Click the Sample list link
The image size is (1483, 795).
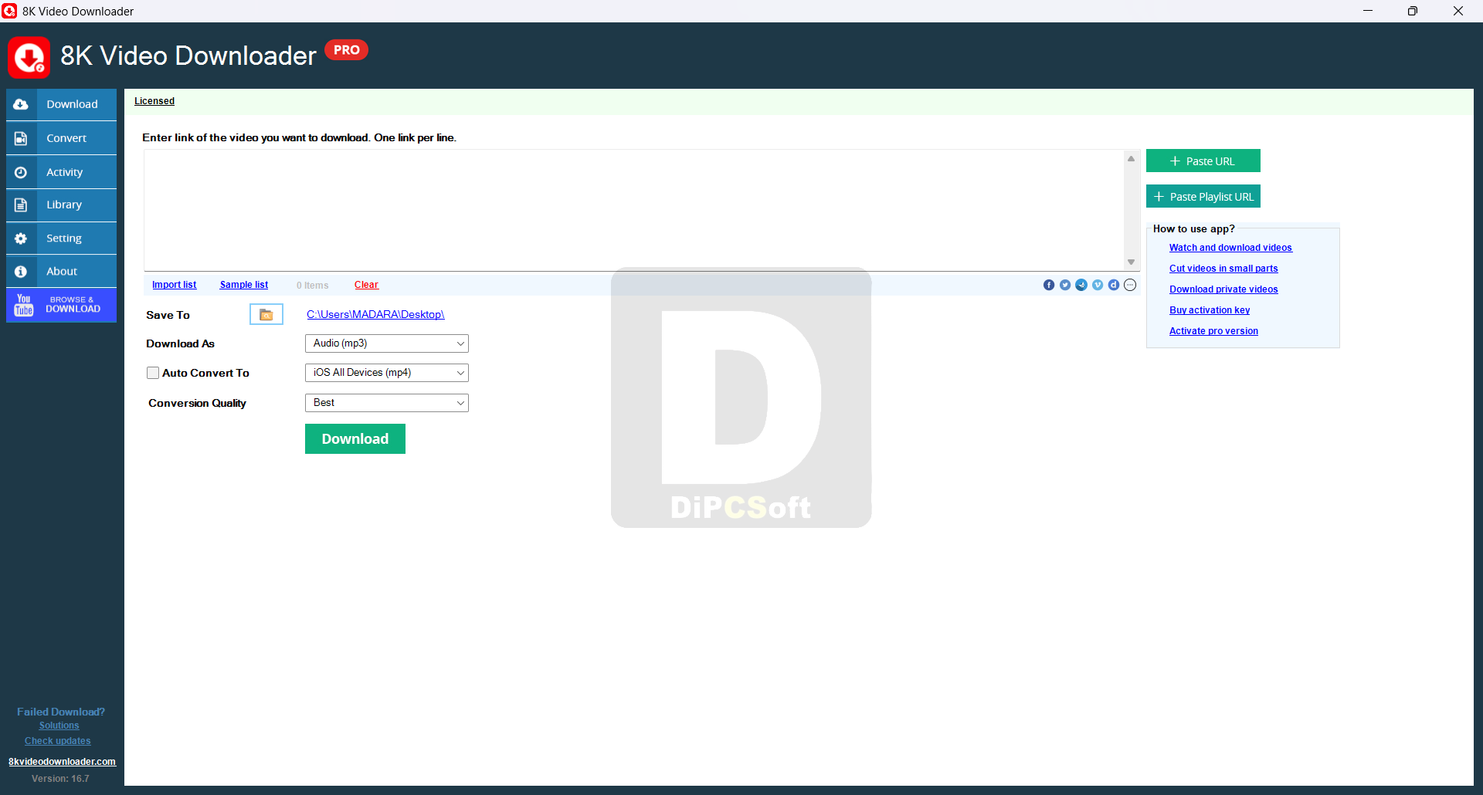244,285
